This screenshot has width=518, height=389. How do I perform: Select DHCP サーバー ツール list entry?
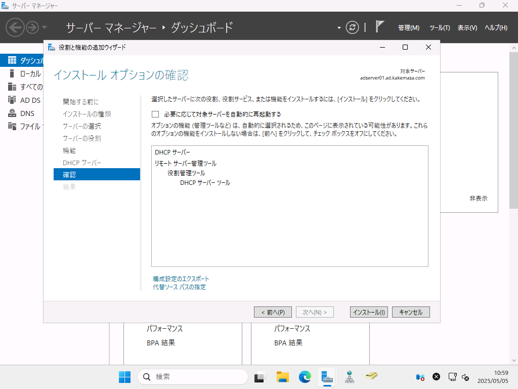(205, 182)
